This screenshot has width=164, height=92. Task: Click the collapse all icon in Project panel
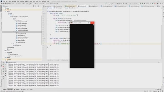point(36,6)
